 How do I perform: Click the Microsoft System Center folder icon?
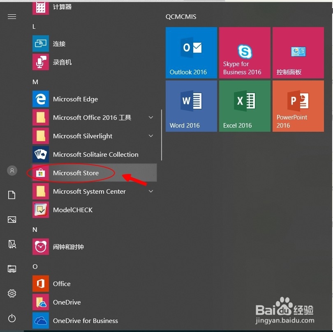pos(41,191)
